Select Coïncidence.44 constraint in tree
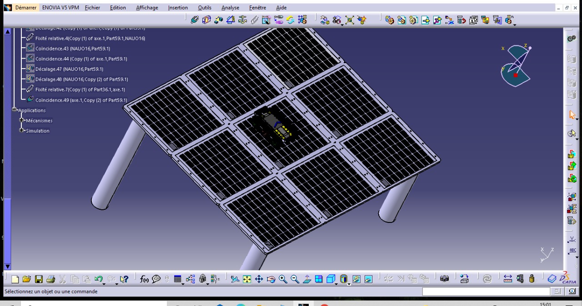Screen dimensions: 582x306 81,59
